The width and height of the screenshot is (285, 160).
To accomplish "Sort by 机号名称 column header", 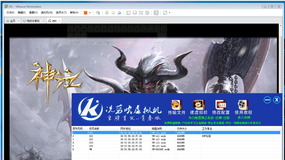I will tap(104, 128).
